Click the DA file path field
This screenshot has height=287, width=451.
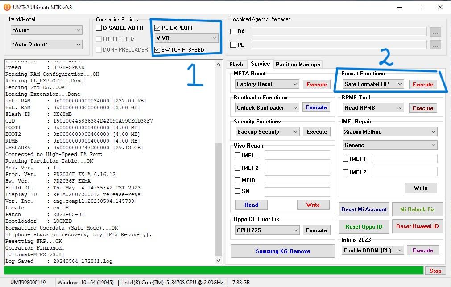339,32
